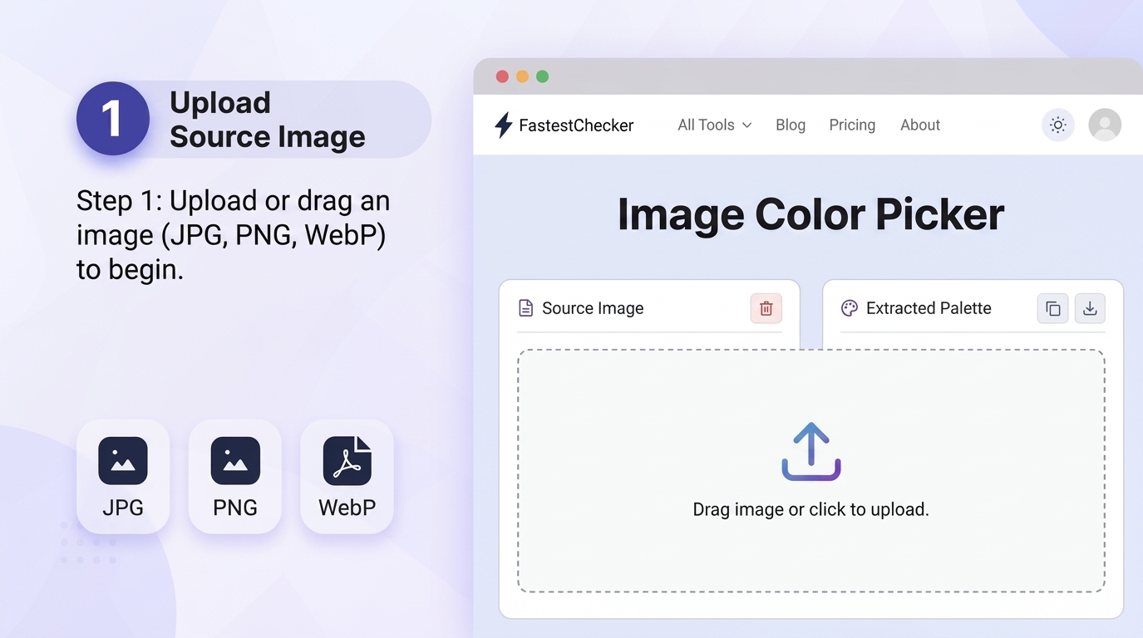Select the WebP format tile
This screenshot has height=638, width=1143.
pyautogui.click(x=347, y=476)
